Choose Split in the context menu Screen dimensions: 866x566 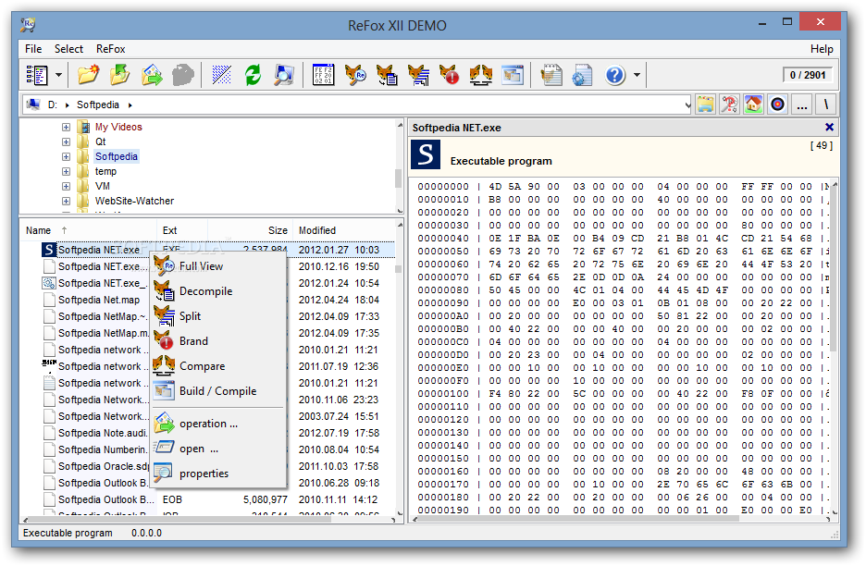(218, 316)
